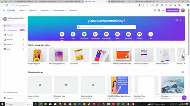Open the desktop app monitor icon
This screenshot has height=106, width=190.
(155, 11)
